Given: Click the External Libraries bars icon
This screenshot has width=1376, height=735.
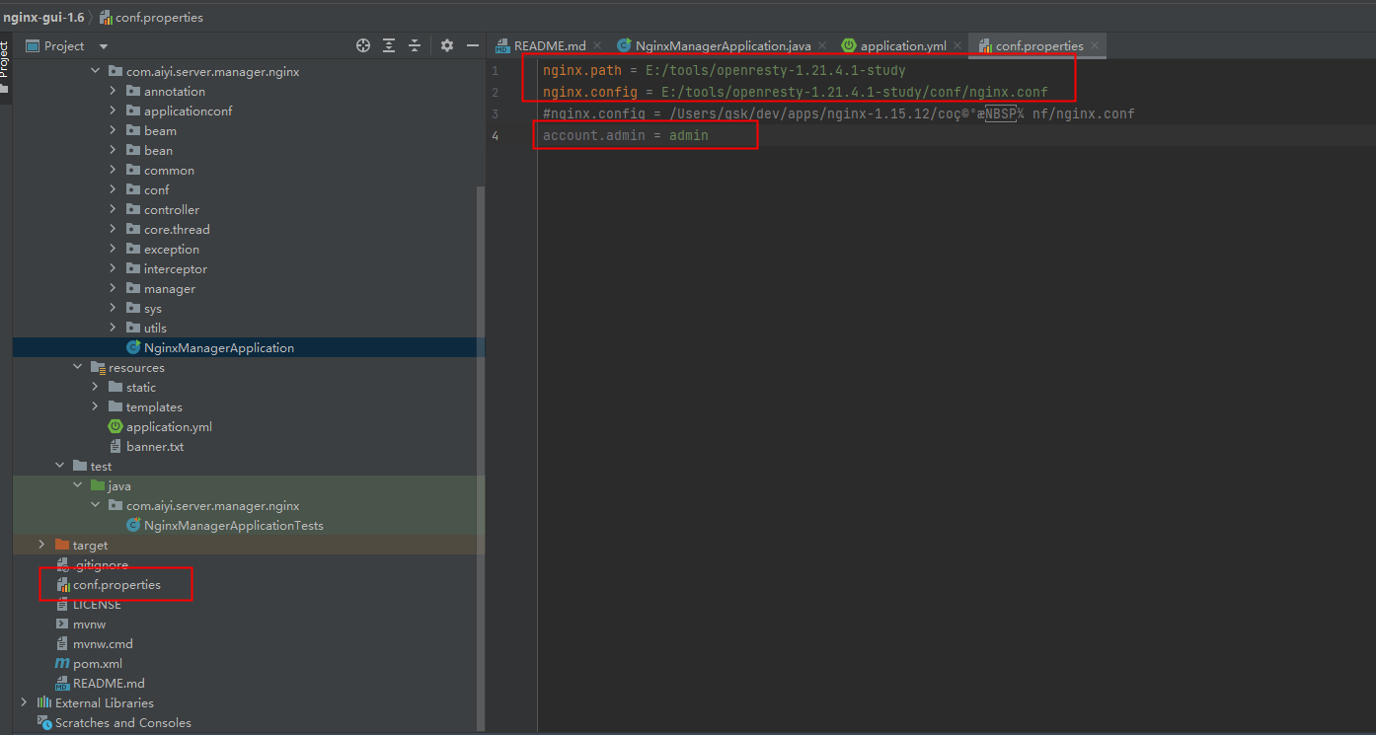Looking at the screenshot, I should (x=43, y=702).
